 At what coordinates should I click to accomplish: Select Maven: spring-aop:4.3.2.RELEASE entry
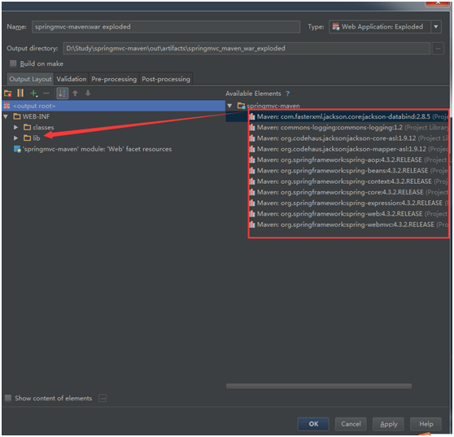[x=348, y=160]
